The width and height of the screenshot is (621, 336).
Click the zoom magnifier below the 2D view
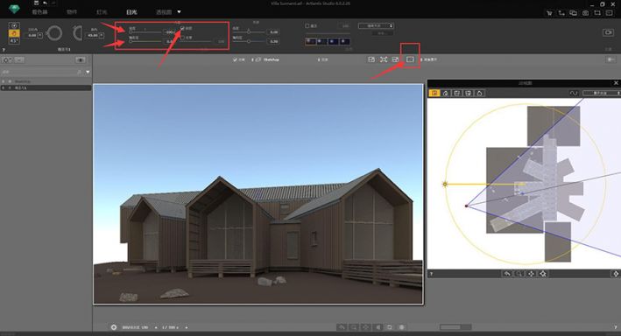pos(519,274)
